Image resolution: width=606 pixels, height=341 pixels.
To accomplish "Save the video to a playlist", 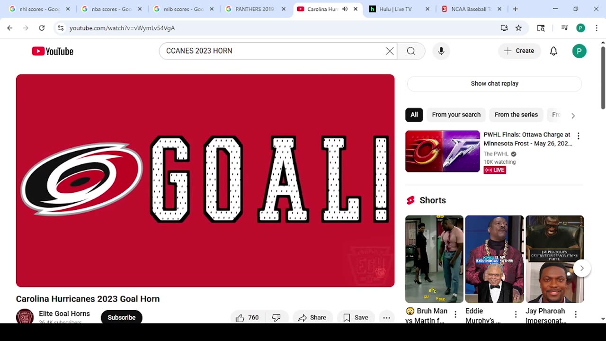I will 356,318.
